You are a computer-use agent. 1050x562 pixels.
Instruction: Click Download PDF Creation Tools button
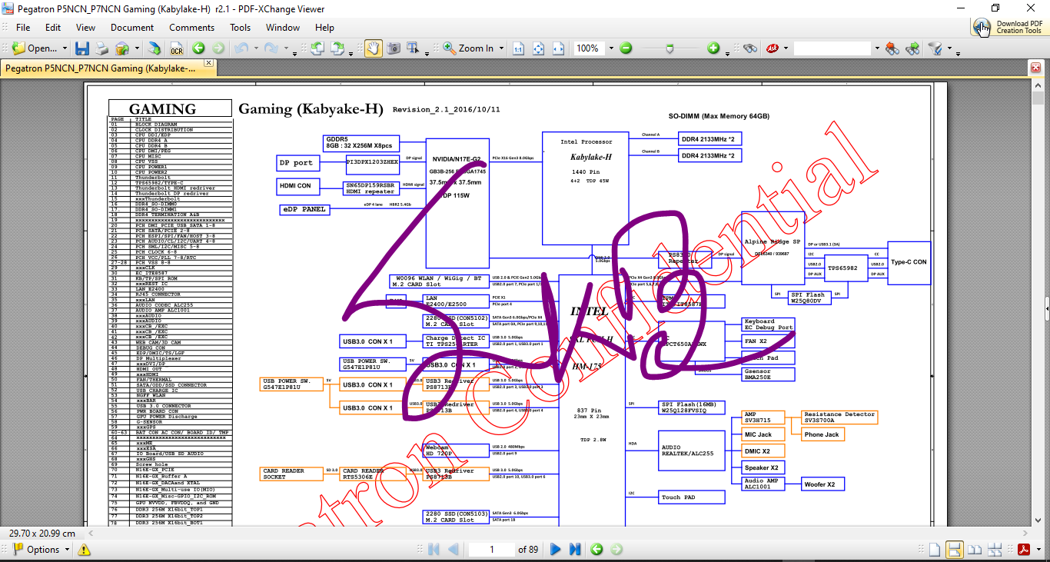point(1009,27)
